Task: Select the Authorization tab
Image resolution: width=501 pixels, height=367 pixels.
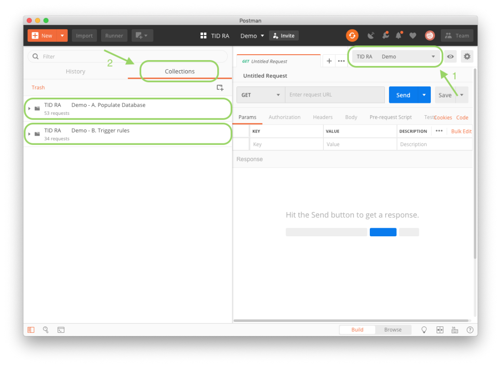Action: tap(284, 117)
